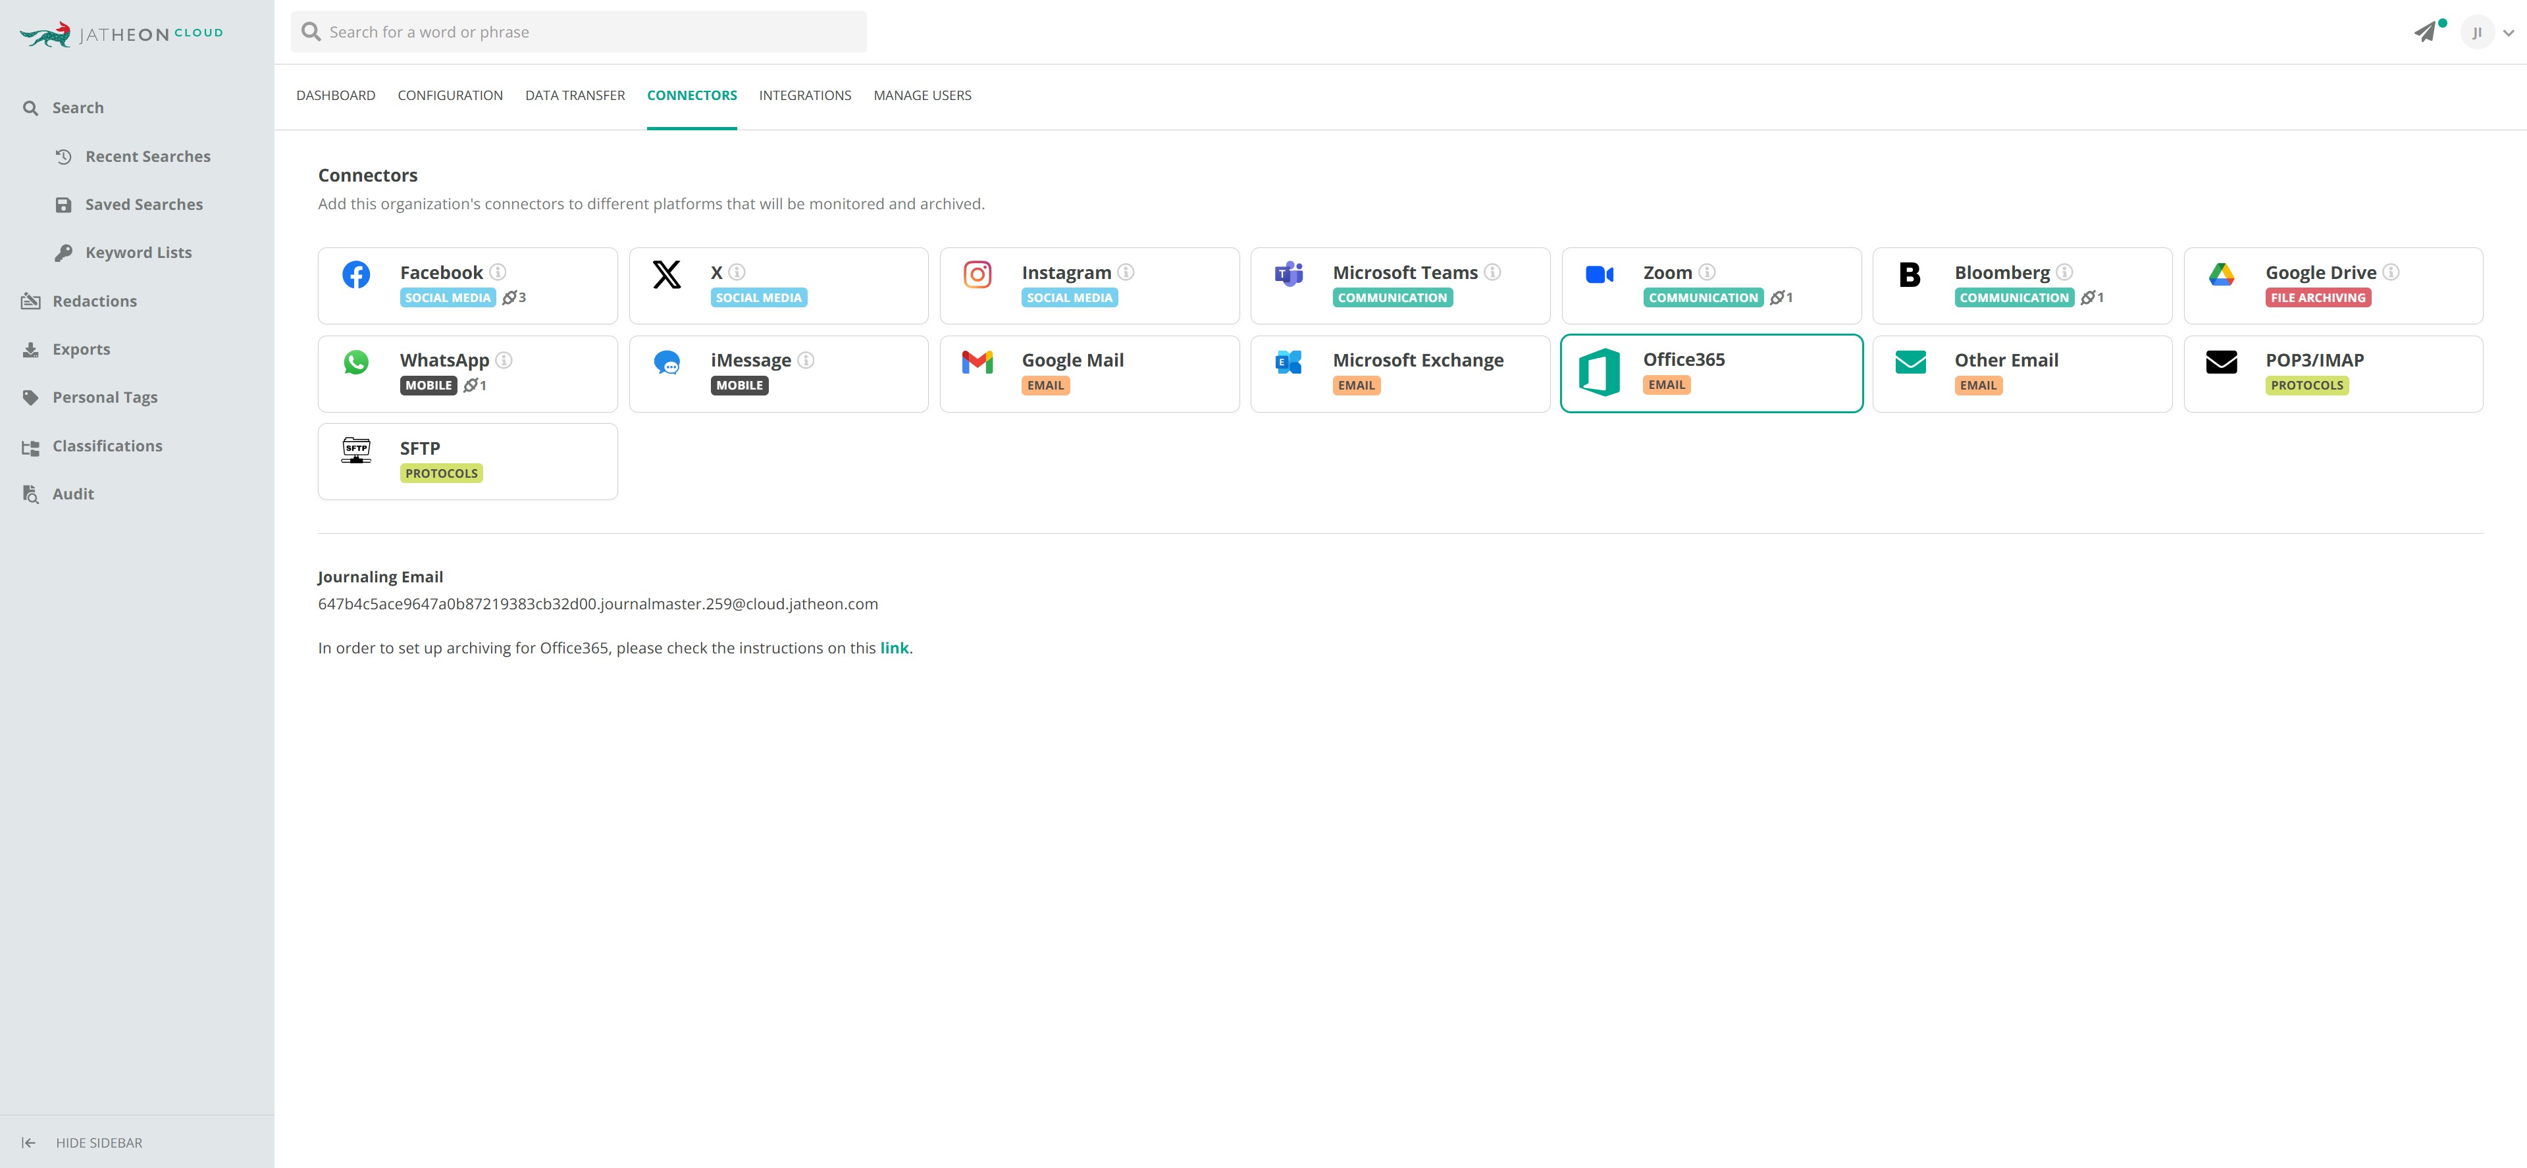Focus the search word or phrase field

pos(579,32)
